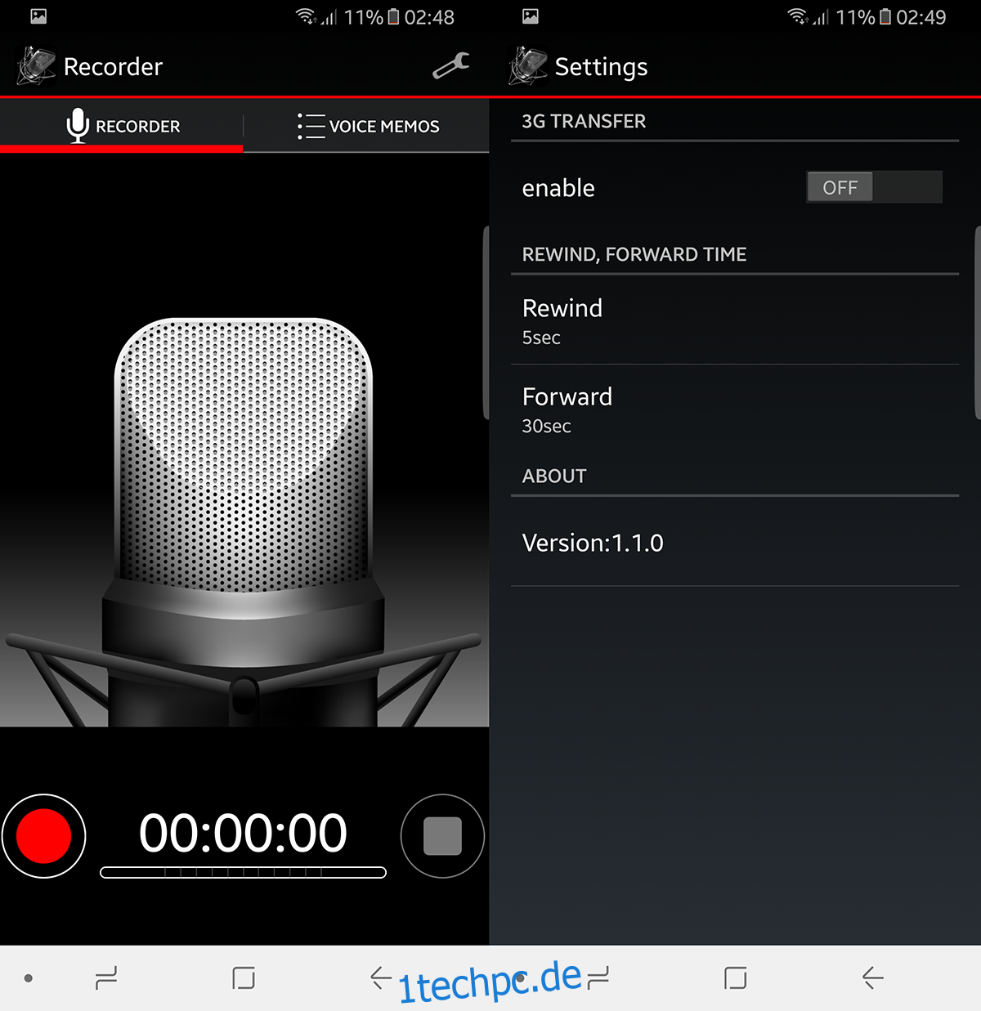Tap the 02:48 clock on Recorder screen
Image resolution: width=981 pixels, height=1011 pixels.
(429, 17)
